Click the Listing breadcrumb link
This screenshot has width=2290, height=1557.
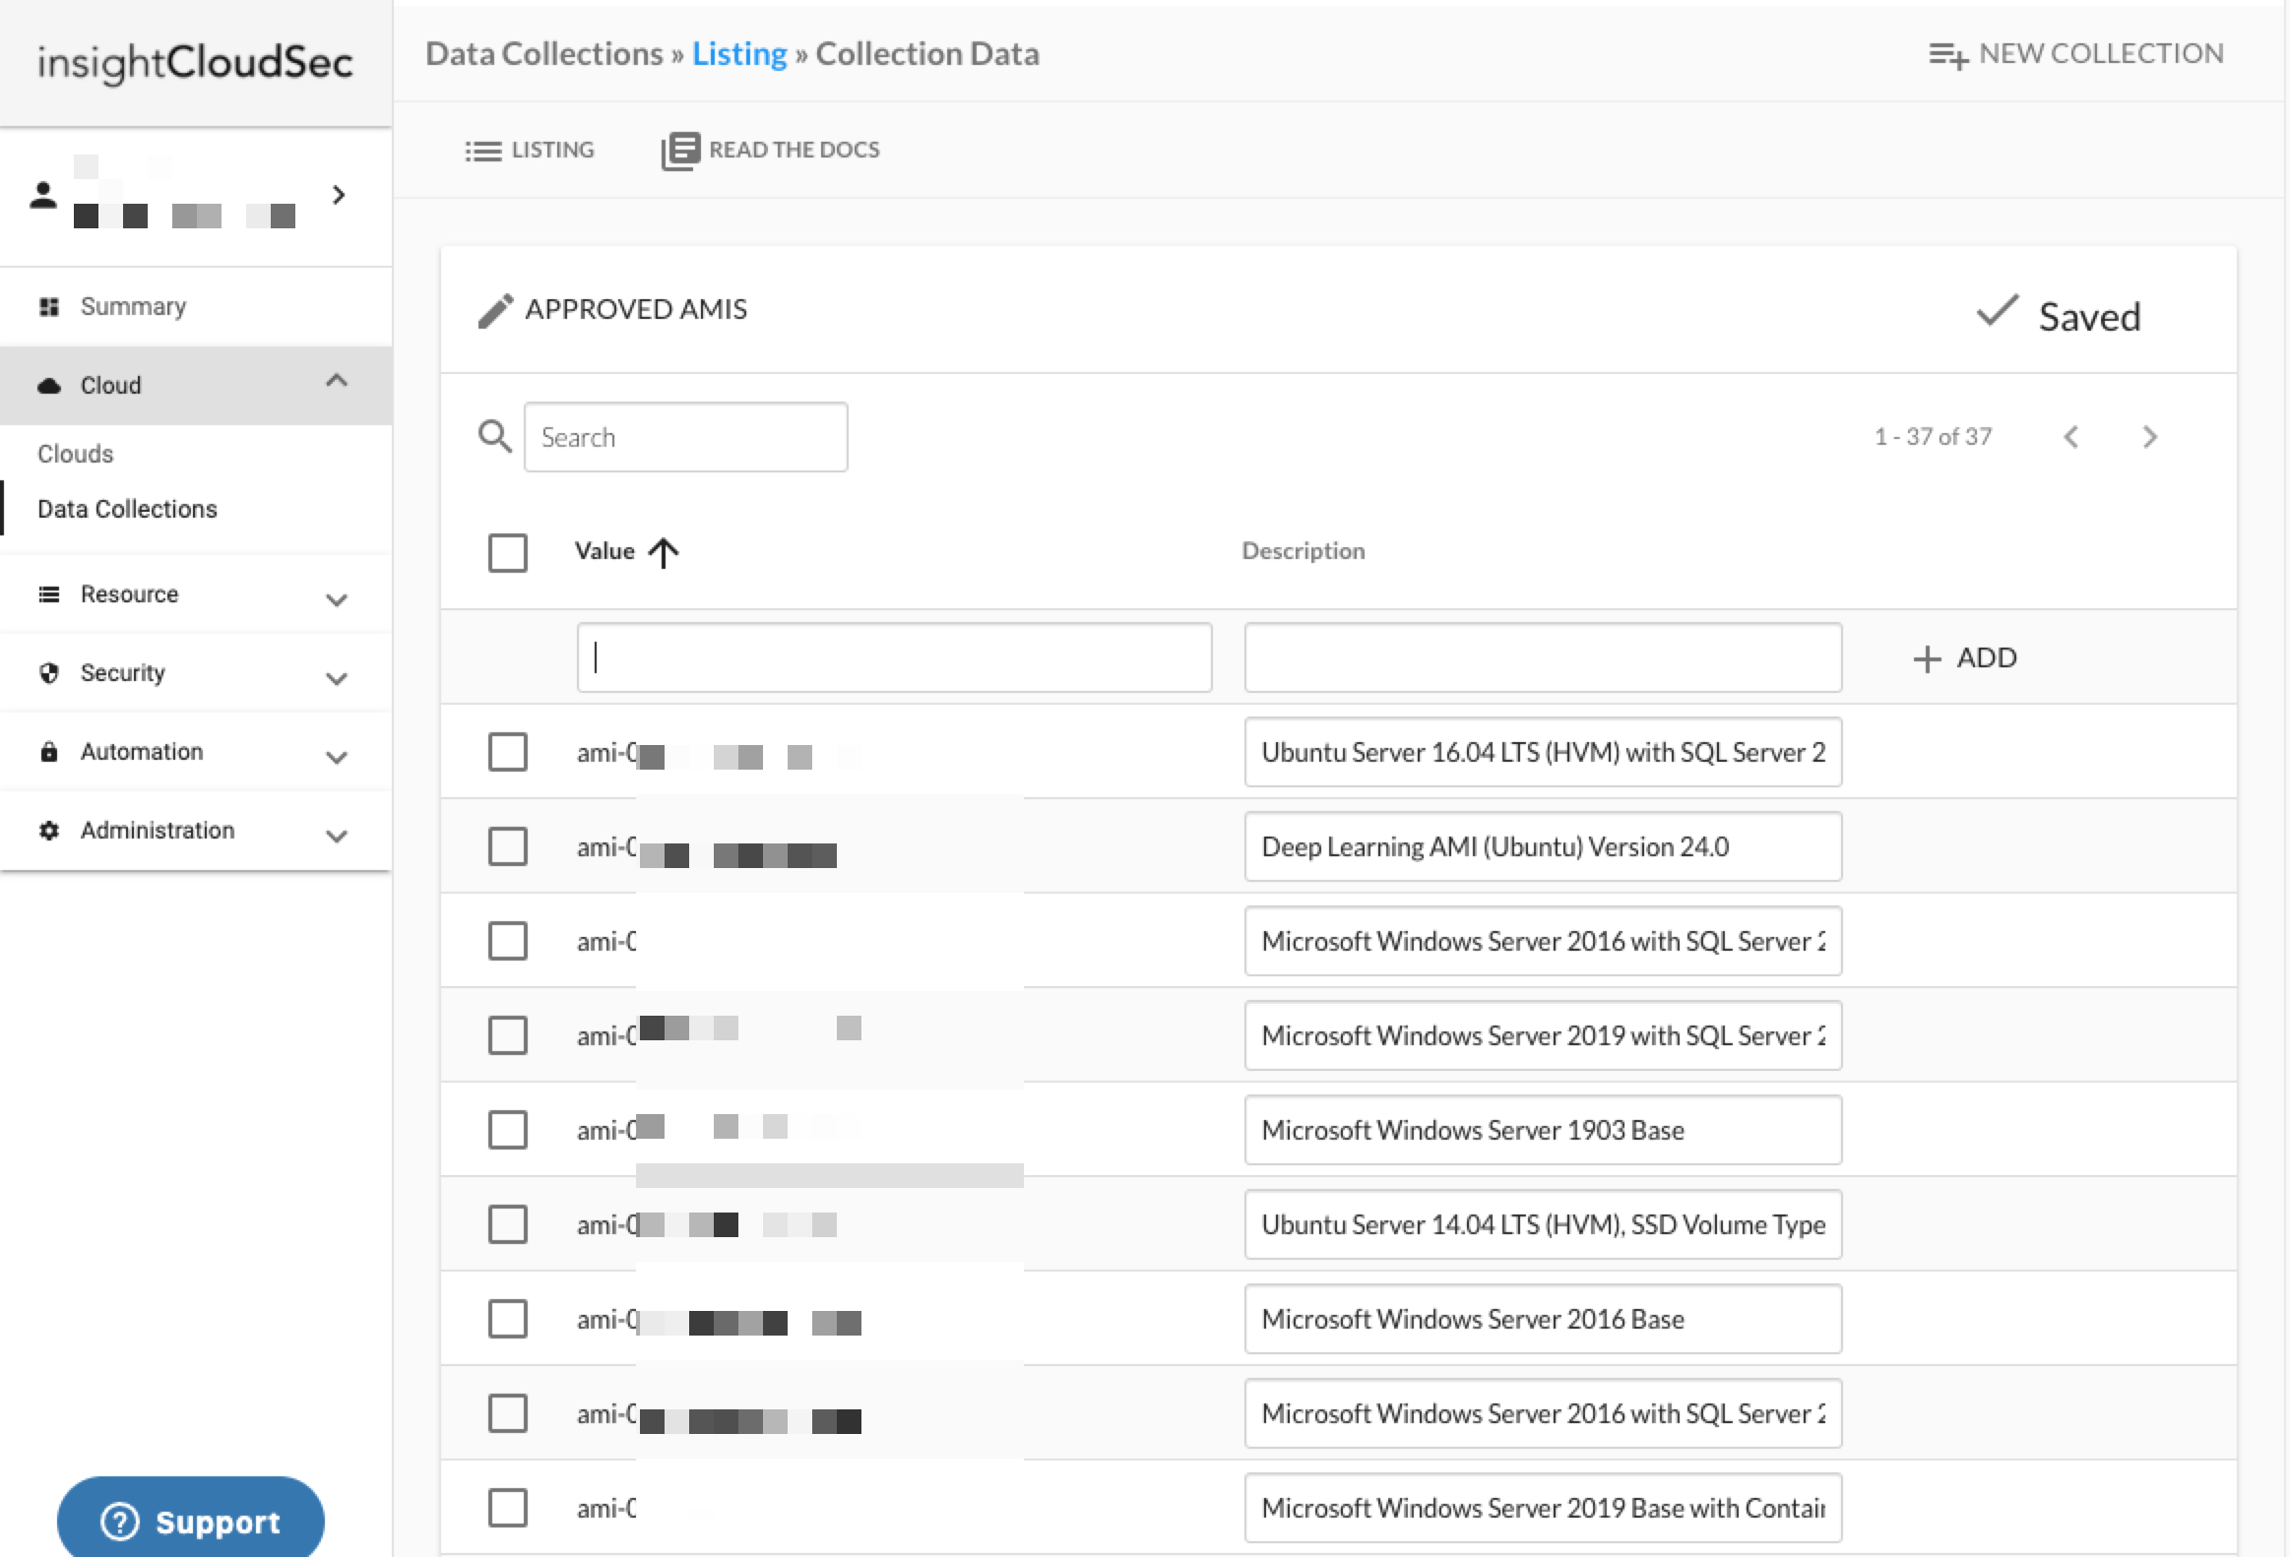click(739, 54)
